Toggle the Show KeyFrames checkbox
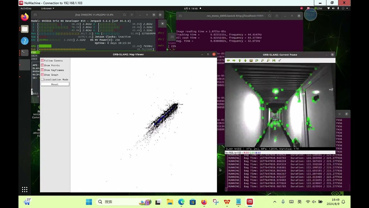The height and width of the screenshot is (208, 369). coord(42,70)
